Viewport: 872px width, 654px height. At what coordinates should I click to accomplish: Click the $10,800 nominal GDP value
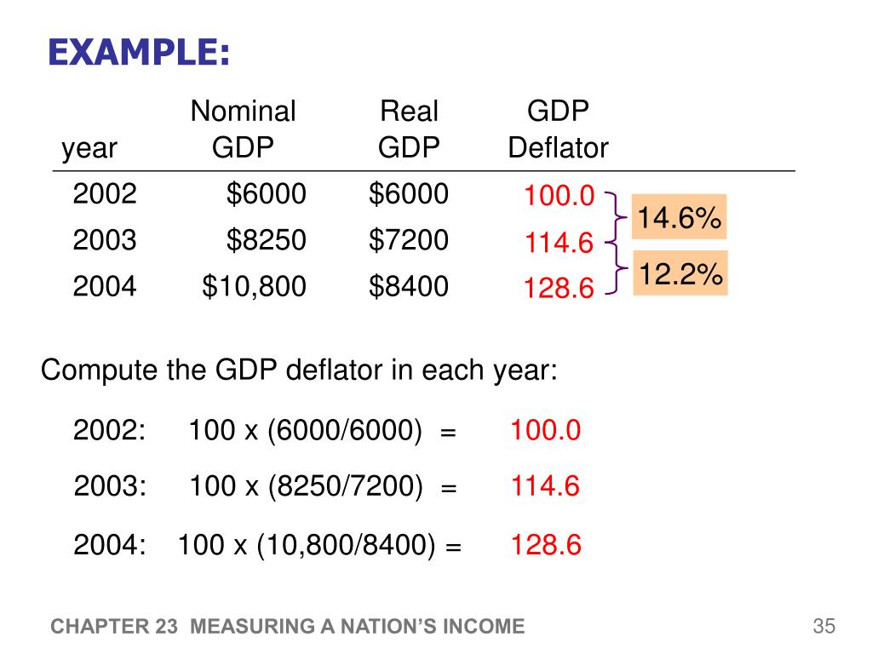tap(254, 287)
